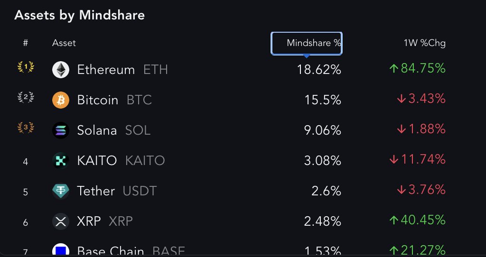Viewport: 486px width, 257px height.
Task: Click the Ethereum logo icon
Action: click(60, 69)
